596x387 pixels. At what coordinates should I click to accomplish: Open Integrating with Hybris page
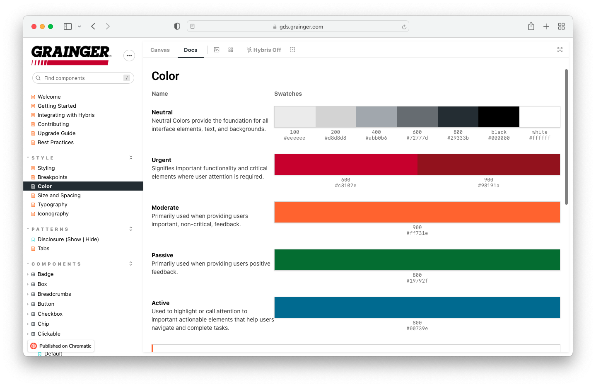point(66,115)
